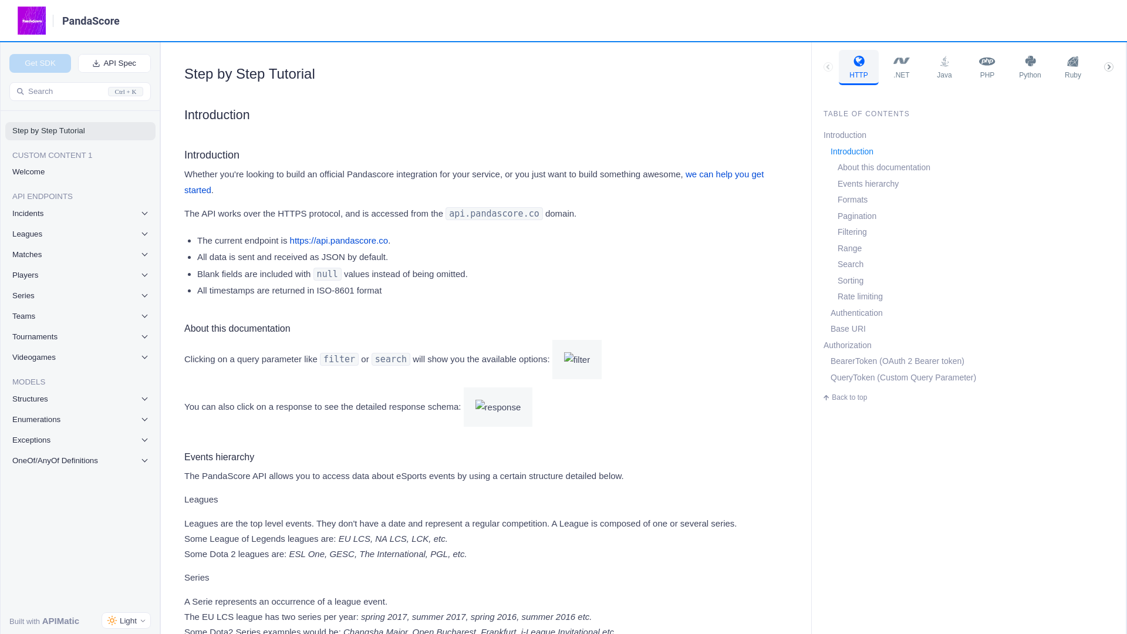Jump to Events hierarchy in contents
This screenshot has width=1127, height=634.
coord(868,184)
